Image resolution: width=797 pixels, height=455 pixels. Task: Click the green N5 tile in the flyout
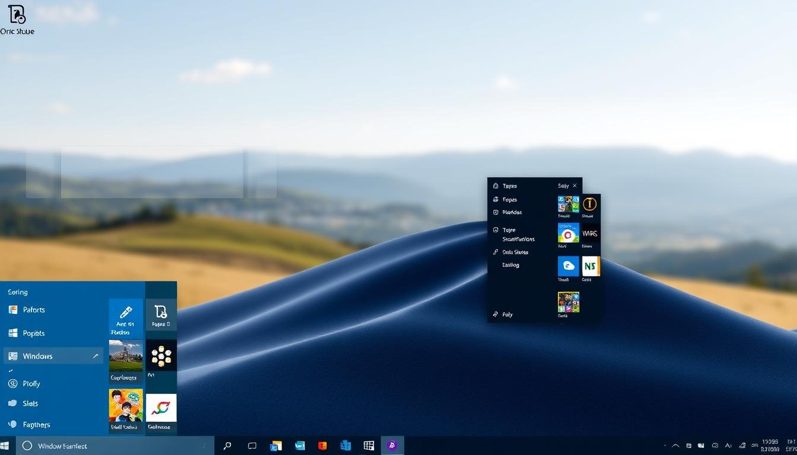[589, 266]
